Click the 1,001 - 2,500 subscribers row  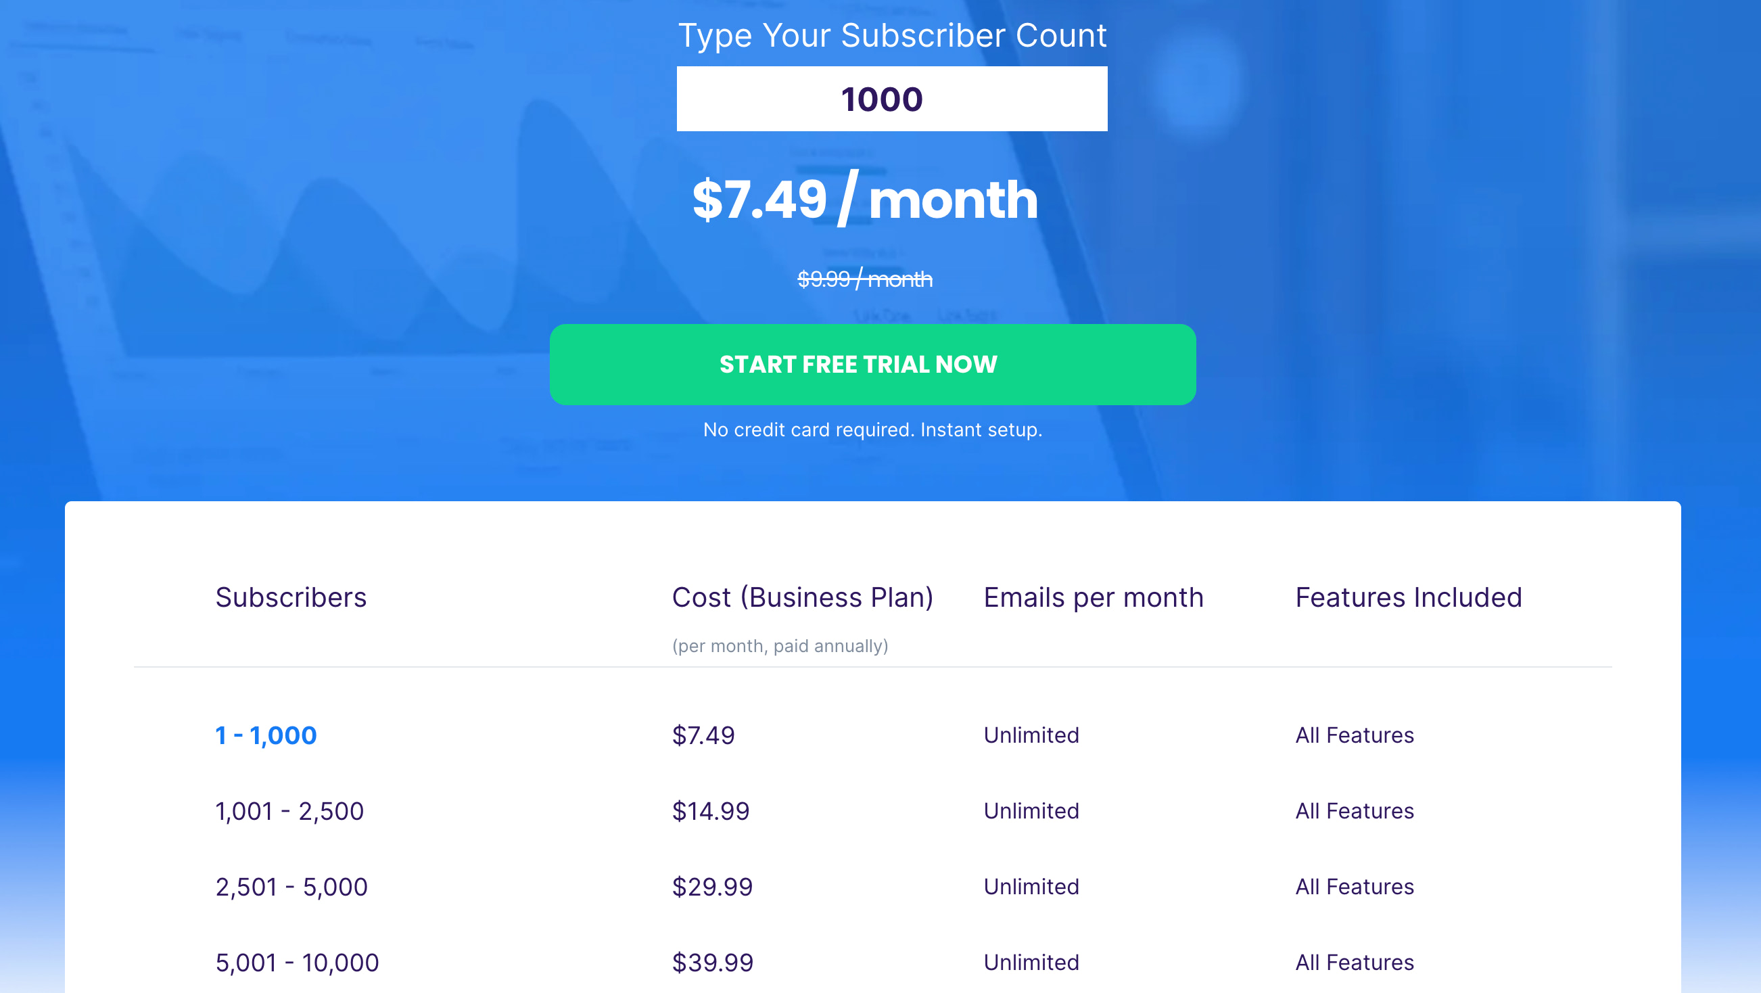pos(872,811)
